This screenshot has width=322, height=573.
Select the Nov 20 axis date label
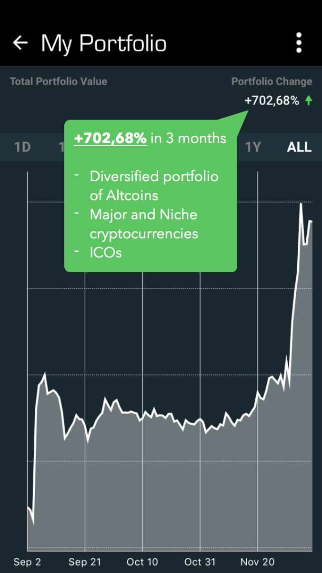coord(258,562)
